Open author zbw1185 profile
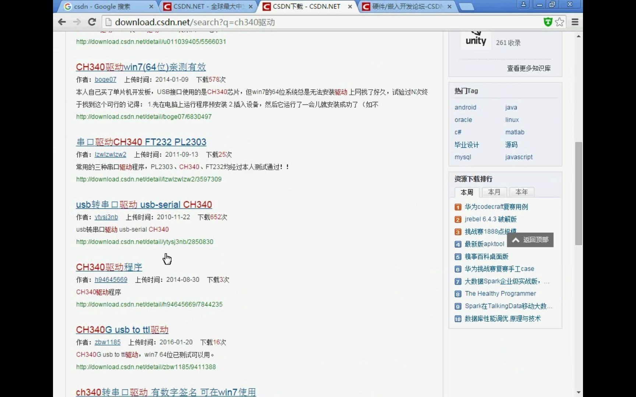636x397 pixels. tap(107, 342)
